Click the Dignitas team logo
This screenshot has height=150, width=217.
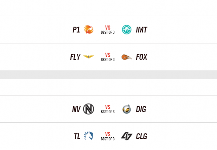pos(127,109)
